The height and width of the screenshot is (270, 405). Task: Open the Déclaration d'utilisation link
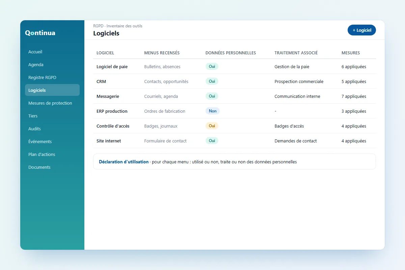[x=124, y=162]
